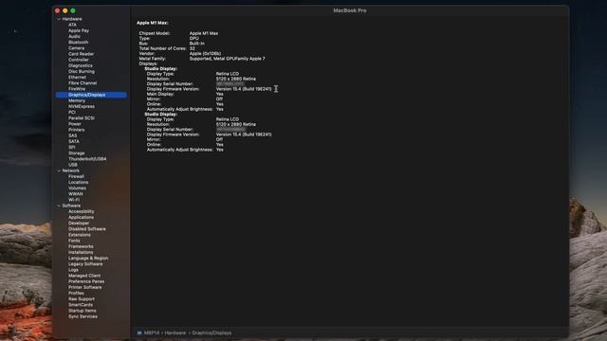Open Locations under Network
The width and height of the screenshot is (607, 341).
point(78,182)
